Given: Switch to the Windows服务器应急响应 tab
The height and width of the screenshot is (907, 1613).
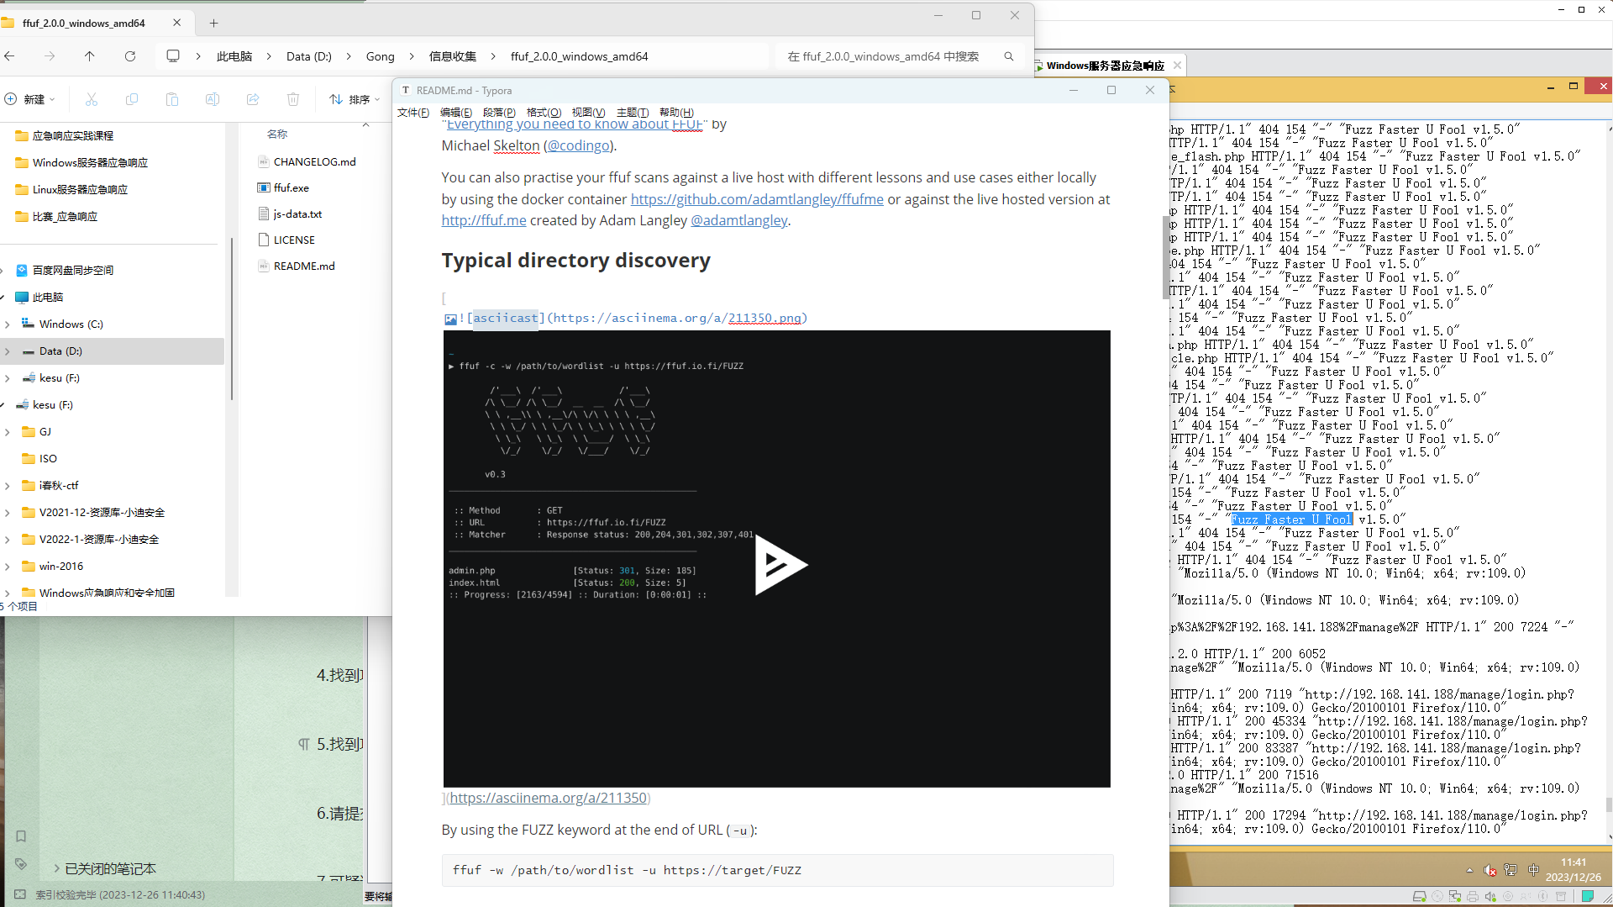Looking at the screenshot, I should click(x=1105, y=66).
